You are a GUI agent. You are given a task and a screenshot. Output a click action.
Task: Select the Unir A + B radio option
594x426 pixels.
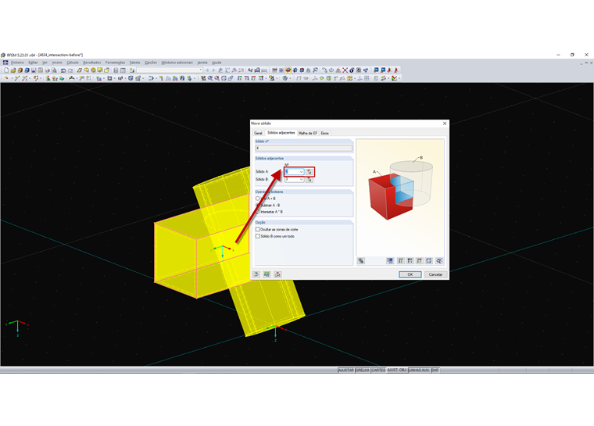(x=258, y=199)
